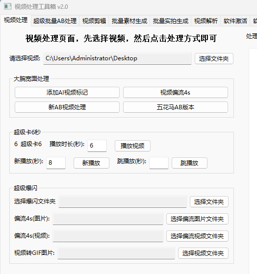Start 新AB视频处理
This screenshot has height=274, width=257.
click(x=67, y=107)
